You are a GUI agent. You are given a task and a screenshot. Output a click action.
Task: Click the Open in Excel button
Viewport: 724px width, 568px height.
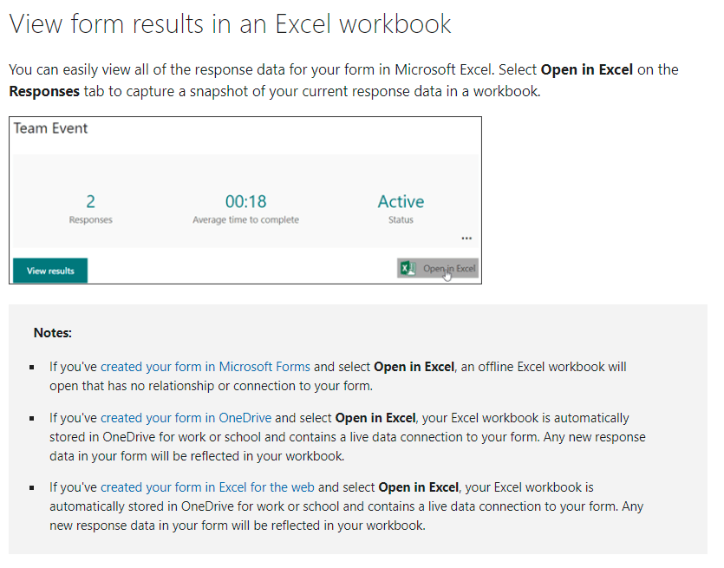click(437, 268)
